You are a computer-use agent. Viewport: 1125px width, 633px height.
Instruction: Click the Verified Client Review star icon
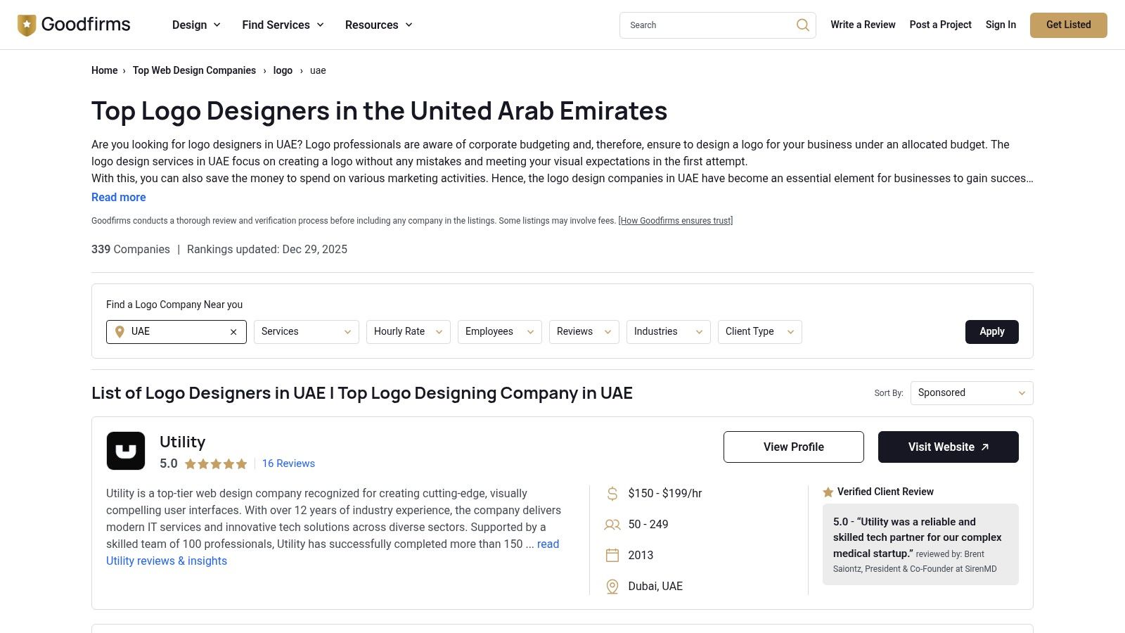click(828, 492)
